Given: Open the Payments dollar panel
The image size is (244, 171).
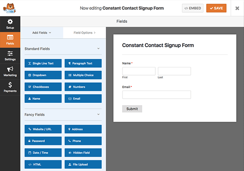Looking at the screenshot, I should pos(10,87).
